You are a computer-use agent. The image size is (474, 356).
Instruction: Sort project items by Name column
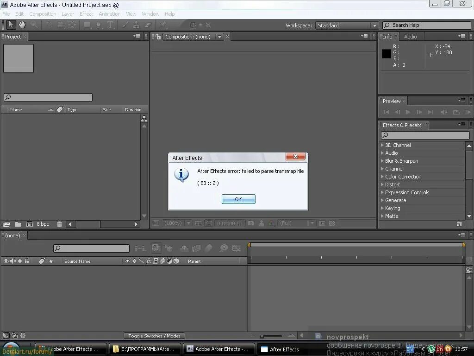16,109
